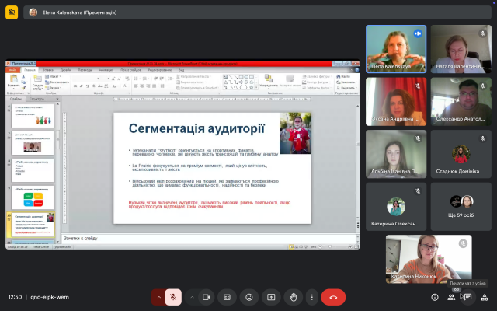Click the meeting code qnc-eipk-wem

coord(48,297)
